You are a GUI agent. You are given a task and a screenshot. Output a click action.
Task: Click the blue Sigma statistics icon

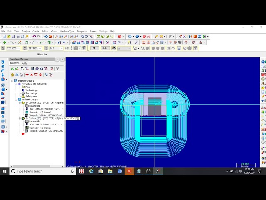click(199, 37)
